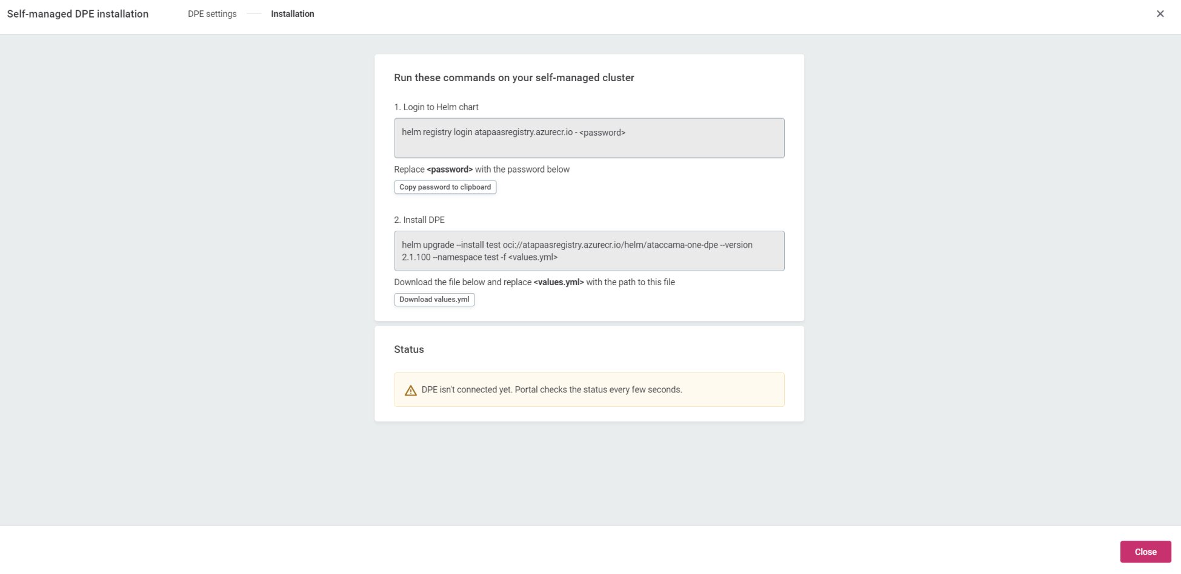Click the line connecting the two steps
The width and height of the screenshot is (1181, 574).
point(254,14)
